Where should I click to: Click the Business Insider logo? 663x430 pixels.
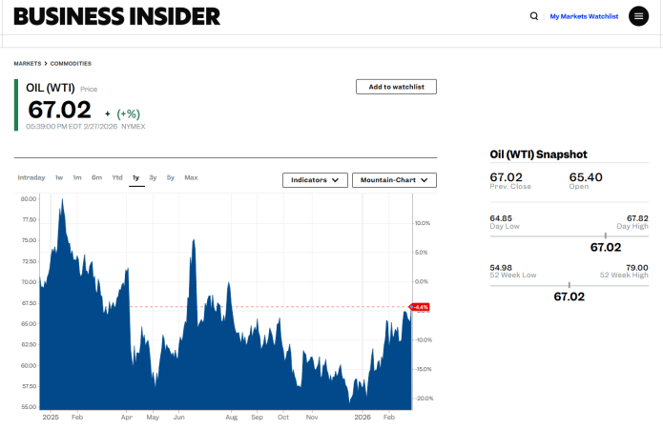116,16
